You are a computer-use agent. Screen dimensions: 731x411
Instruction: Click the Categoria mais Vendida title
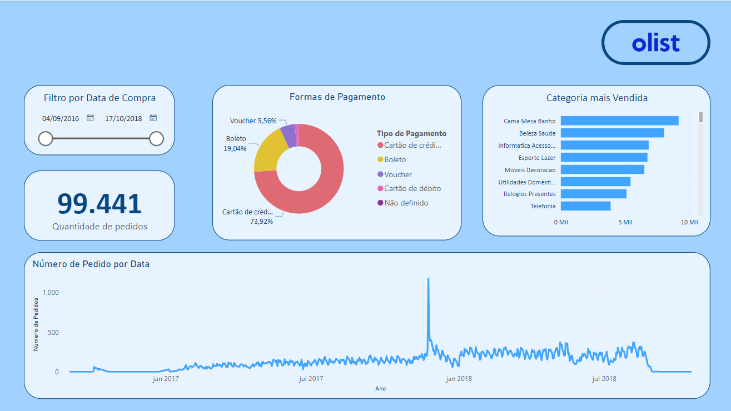pos(597,98)
